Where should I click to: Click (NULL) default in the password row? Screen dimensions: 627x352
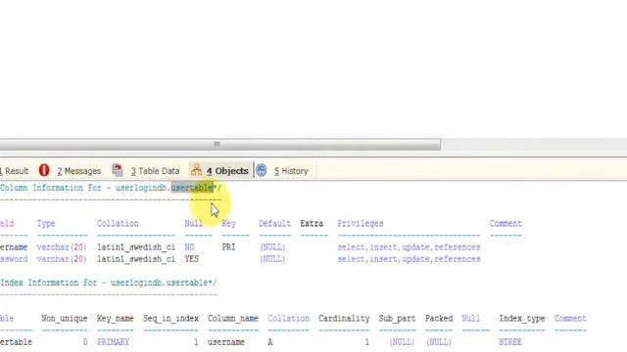(x=272, y=259)
